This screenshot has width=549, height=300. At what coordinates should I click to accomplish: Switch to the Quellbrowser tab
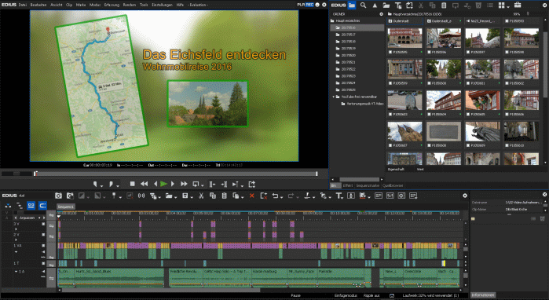point(393,185)
